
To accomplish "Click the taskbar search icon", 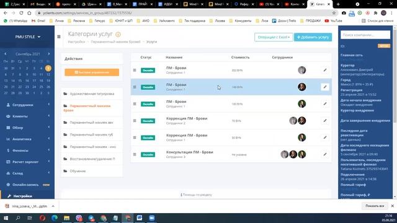I will pos(18,218).
